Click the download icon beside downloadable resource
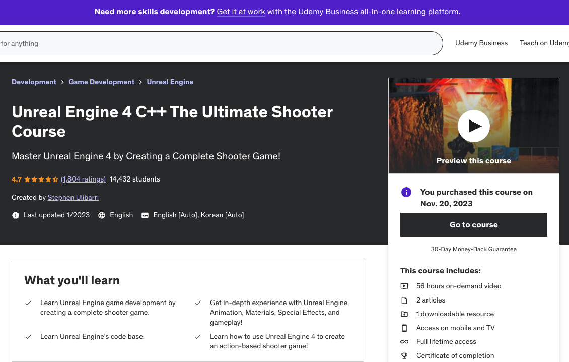The height and width of the screenshot is (362, 569). pyautogui.click(x=404, y=314)
